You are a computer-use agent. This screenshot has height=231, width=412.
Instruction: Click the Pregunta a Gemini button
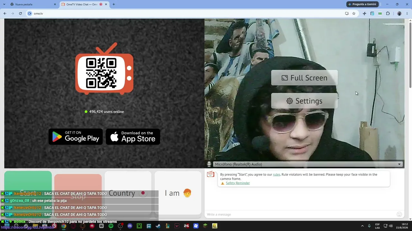(362, 4)
